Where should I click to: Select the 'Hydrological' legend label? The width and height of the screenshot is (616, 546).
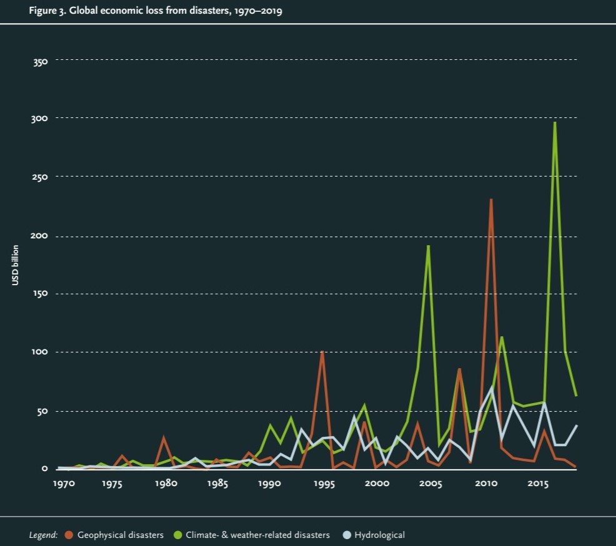[x=380, y=535]
